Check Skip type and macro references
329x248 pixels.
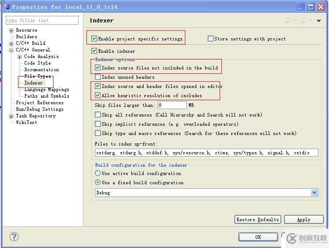pyautogui.click(x=98, y=133)
